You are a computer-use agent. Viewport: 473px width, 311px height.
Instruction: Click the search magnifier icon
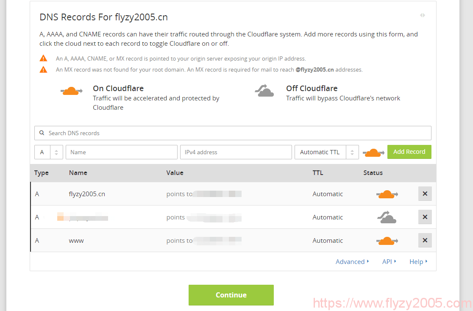click(x=42, y=133)
